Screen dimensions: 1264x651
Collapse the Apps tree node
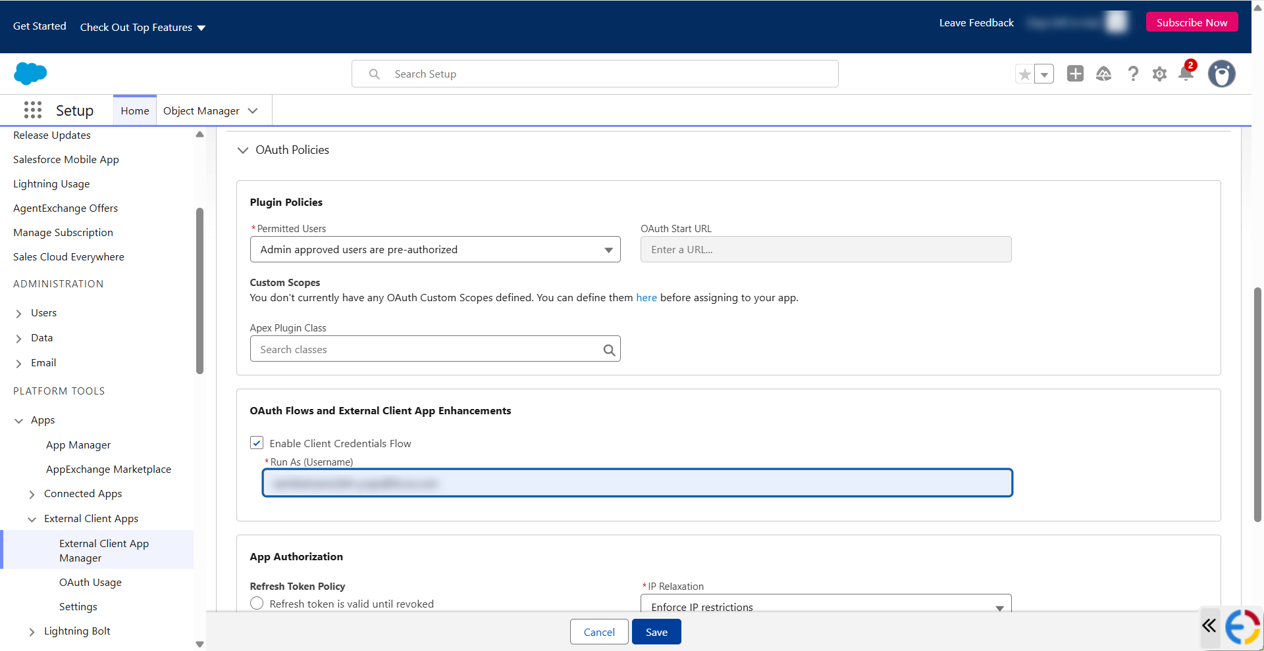click(x=18, y=421)
